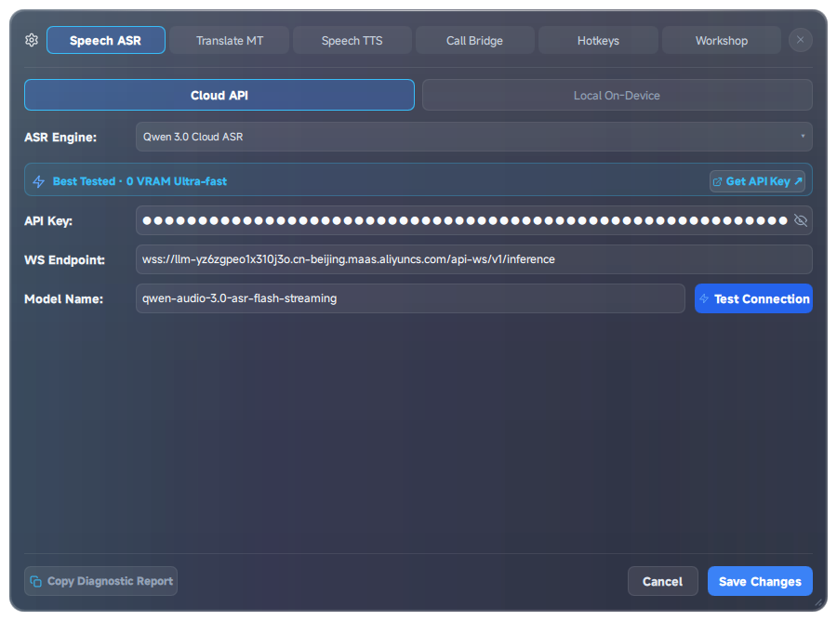Switch to Local On-Device mode
This screenshot has height=621, width=837.
pos(618,95)
